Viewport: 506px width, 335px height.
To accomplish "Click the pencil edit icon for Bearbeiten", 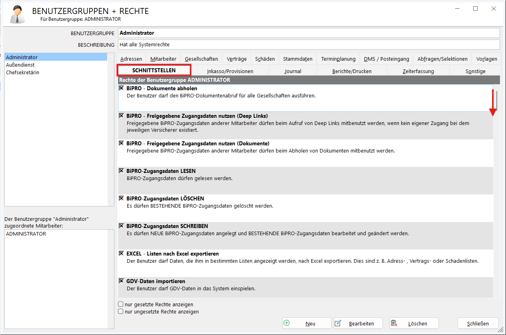I will pos(338,323).
